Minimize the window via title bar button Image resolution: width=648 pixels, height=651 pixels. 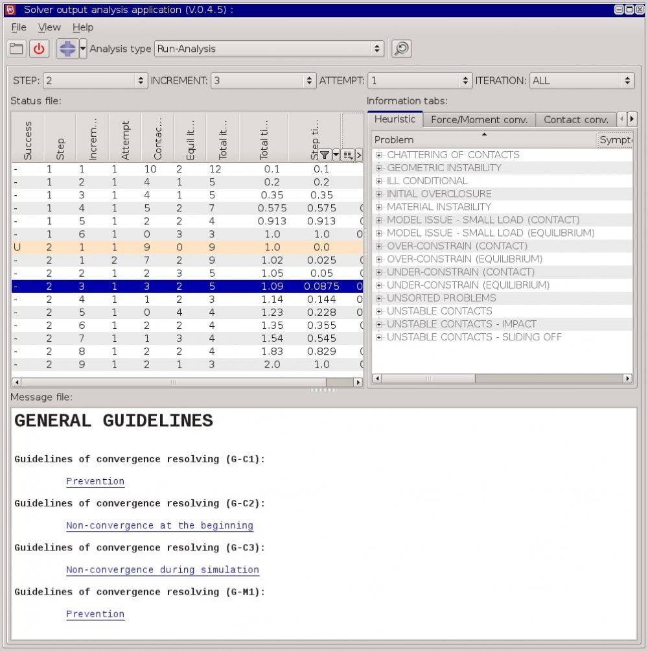(x=619, y=10)
